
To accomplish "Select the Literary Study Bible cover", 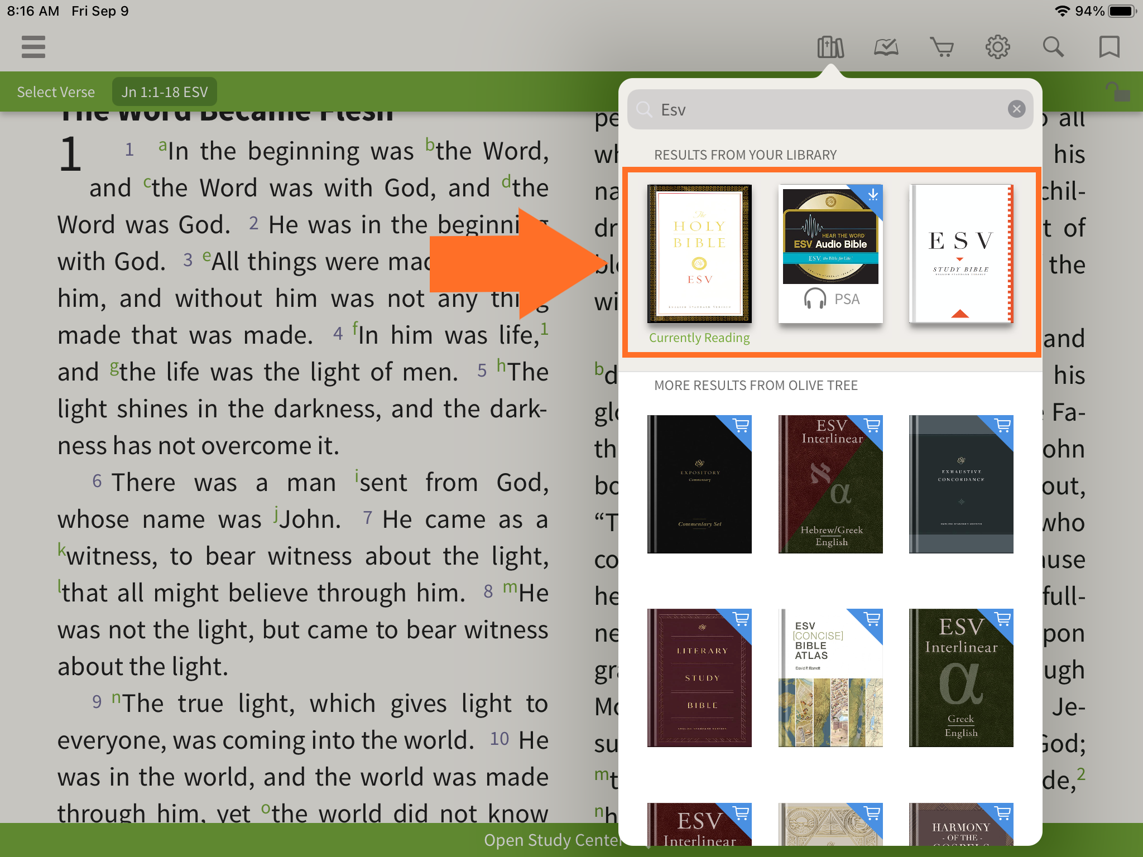I will click(x=699, y=678).
